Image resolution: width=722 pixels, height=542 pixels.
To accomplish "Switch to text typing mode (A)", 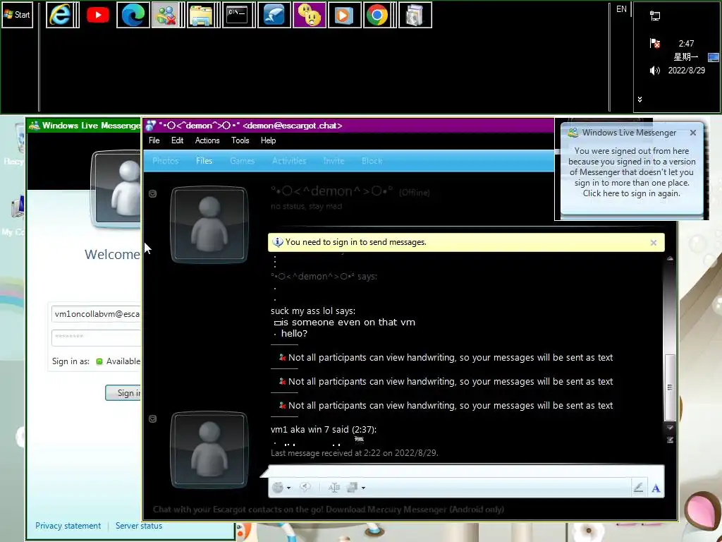I will tap(656, 488).
